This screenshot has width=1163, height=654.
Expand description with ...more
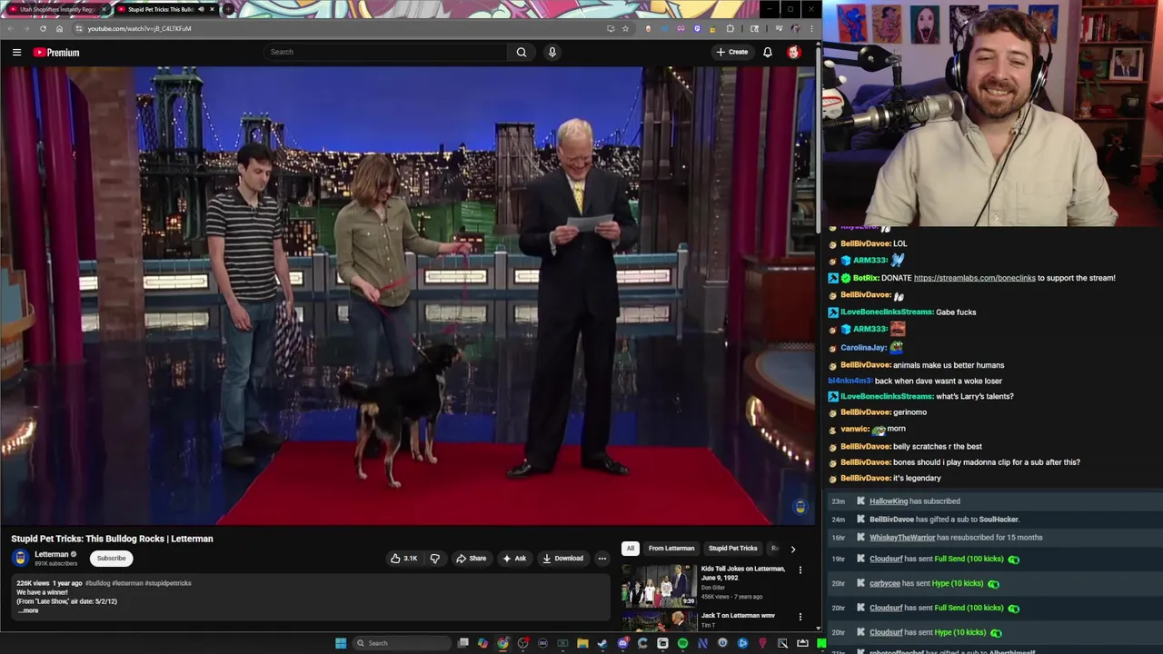point(28,610)
